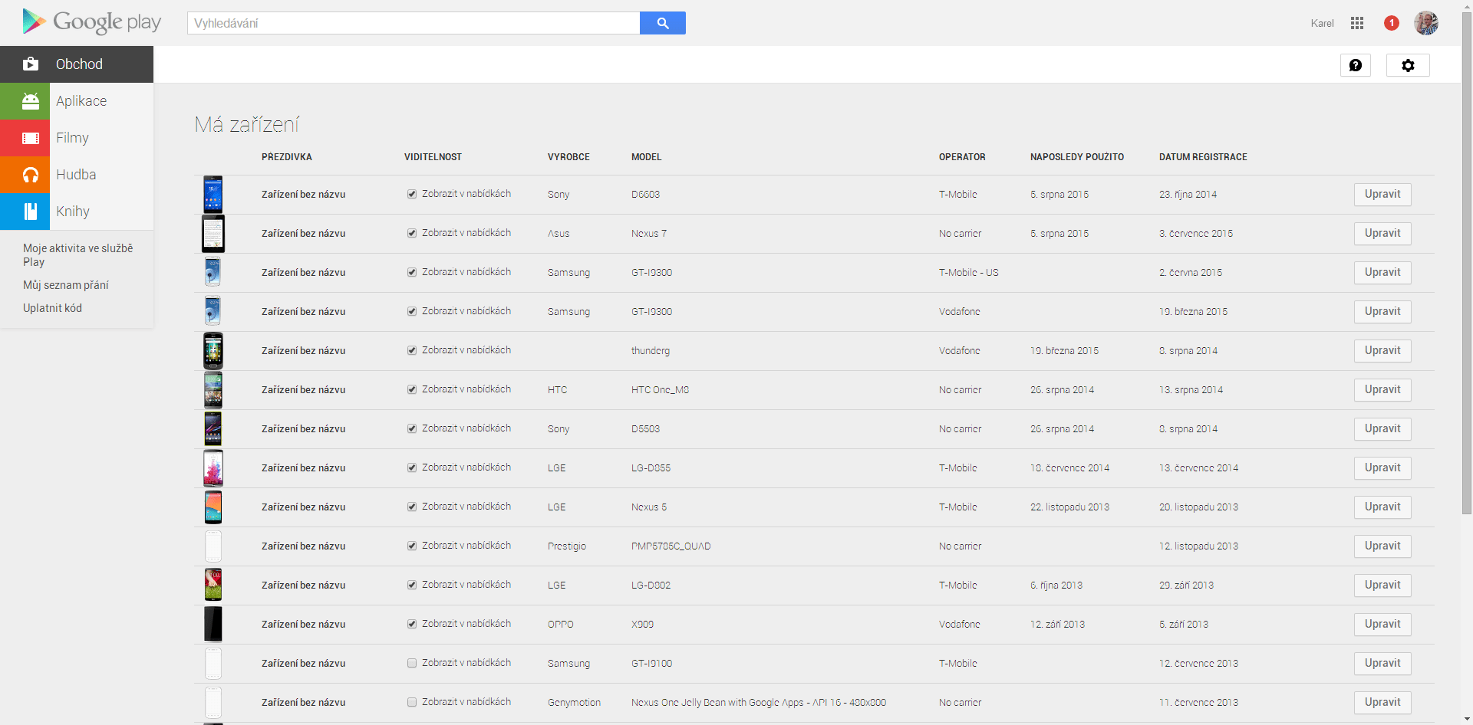This screenshot has height=725, width=1473.
Task: Open the settings gear button
Action: [1408, 65]
